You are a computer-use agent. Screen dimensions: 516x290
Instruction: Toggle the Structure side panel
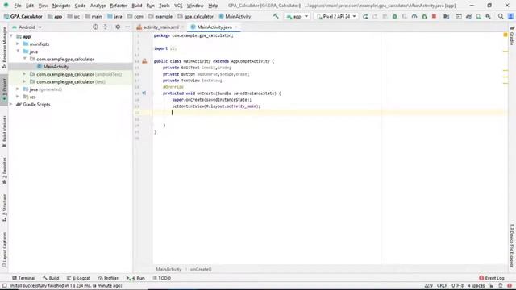tap(4, 208)
